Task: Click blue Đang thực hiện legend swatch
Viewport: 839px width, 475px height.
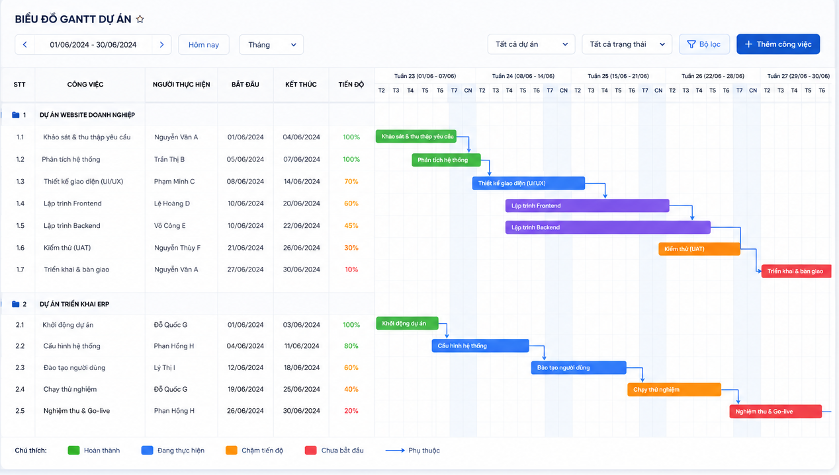Action: click(148, 451)
